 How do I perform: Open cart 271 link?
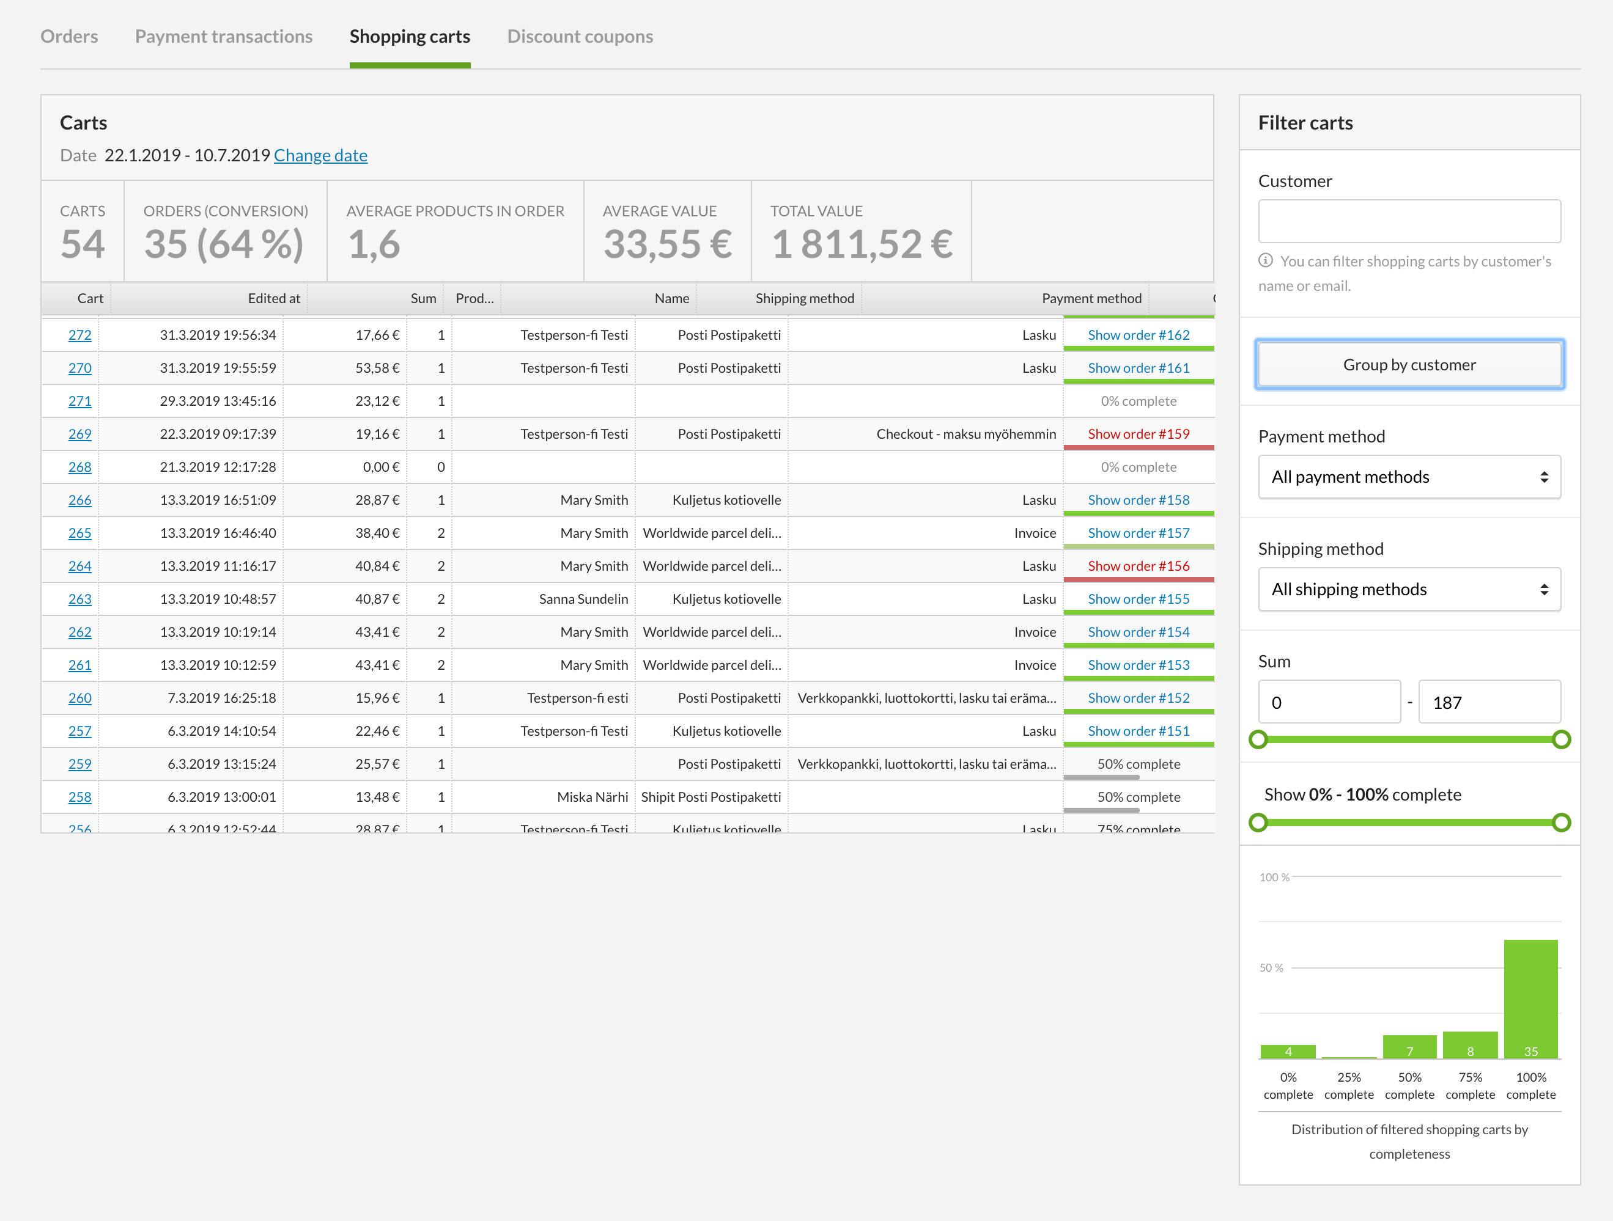(x=80, y=401)
